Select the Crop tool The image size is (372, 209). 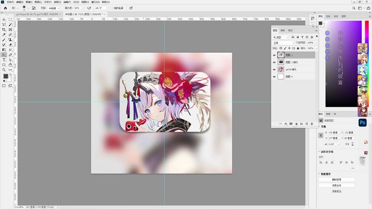click(4, 29)
